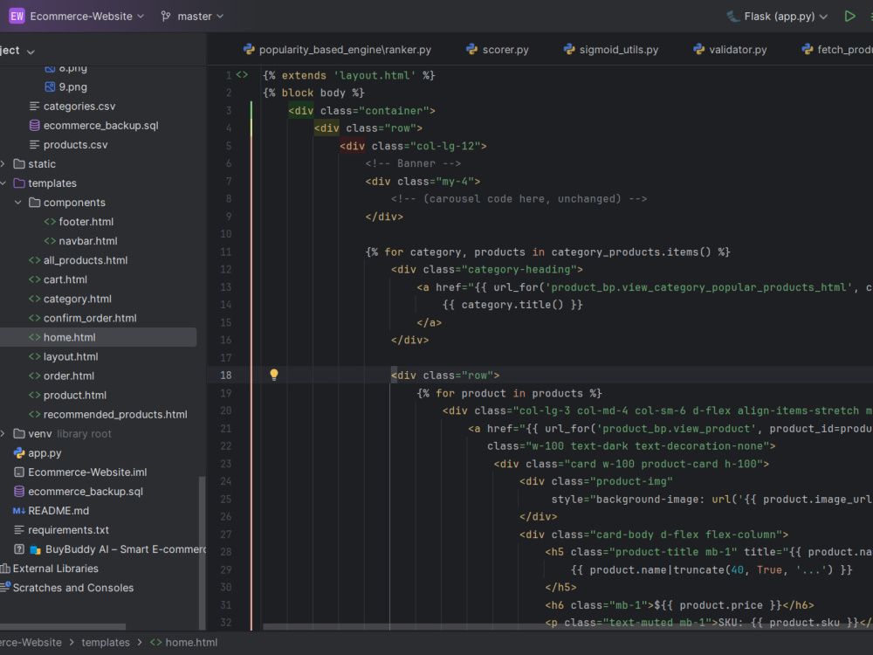
Task: Open recommended_products.html file
Action: click(115, 414)
